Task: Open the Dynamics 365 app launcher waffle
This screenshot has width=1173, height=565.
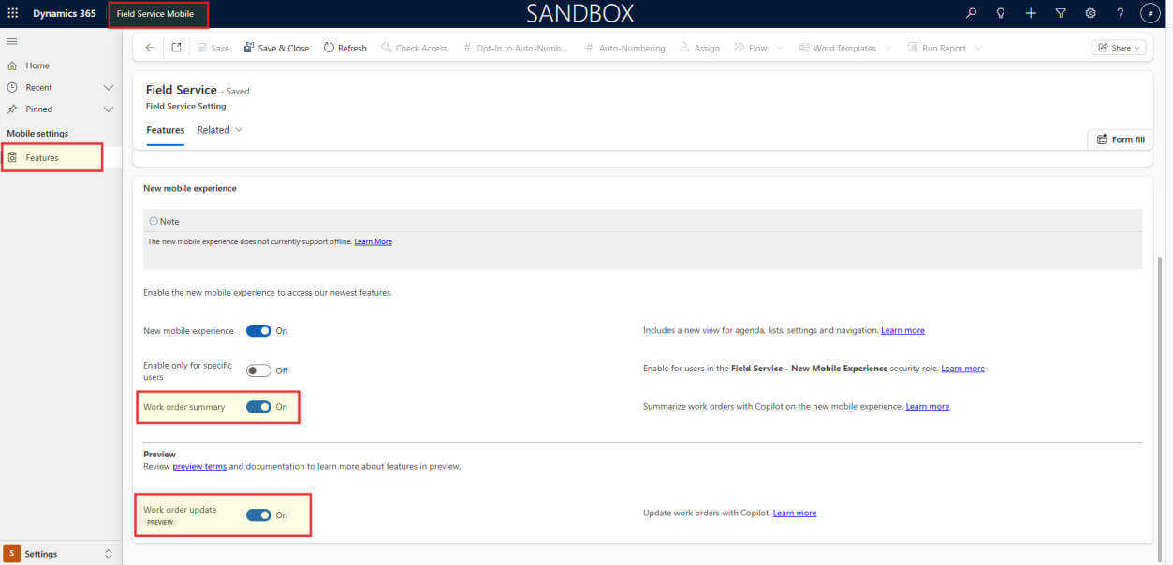Action: [13, 13]
